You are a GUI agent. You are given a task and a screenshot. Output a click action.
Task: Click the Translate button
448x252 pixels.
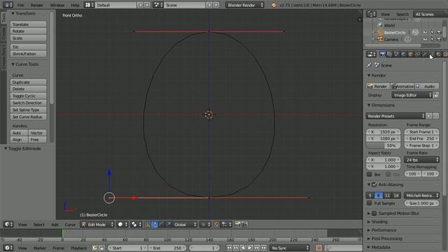(x=28, y=24)
